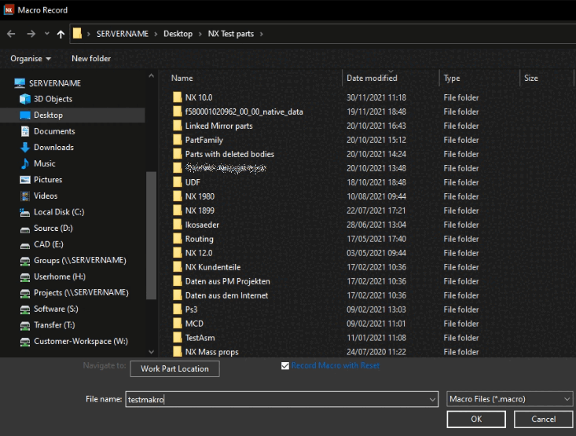
Task: Select the PartFamily folder icon
Action: tap(178, 140)
